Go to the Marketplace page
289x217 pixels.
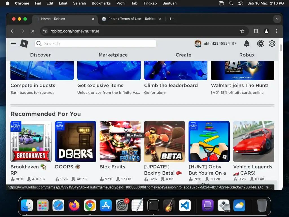(x=113, y=55)
